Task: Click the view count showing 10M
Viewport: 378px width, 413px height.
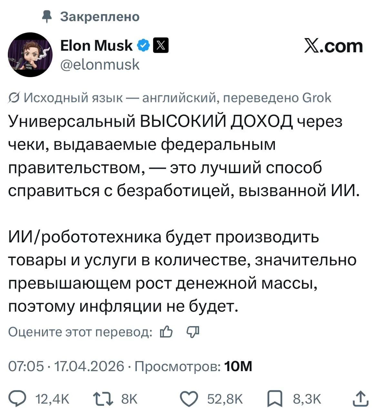Action: (x=238, y=366)
